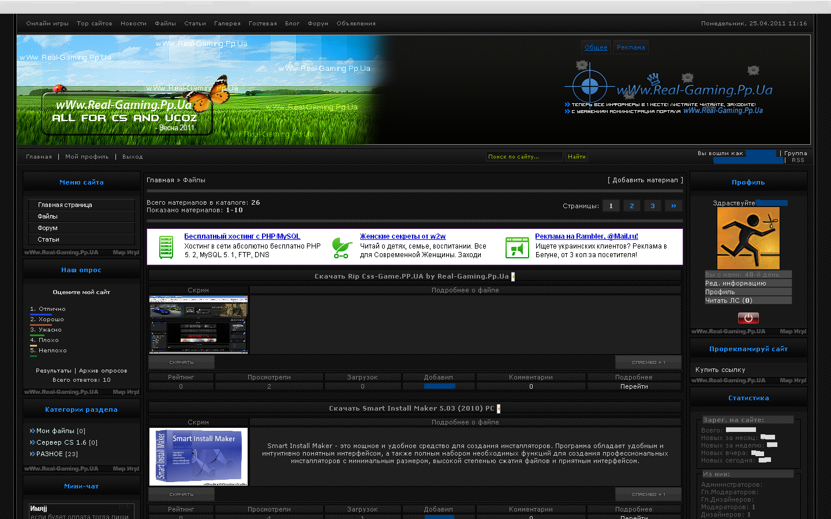Open Статьи in top menu
This screenshot has height=519, width=831.
pyautogui.click(x=195, y=24)
